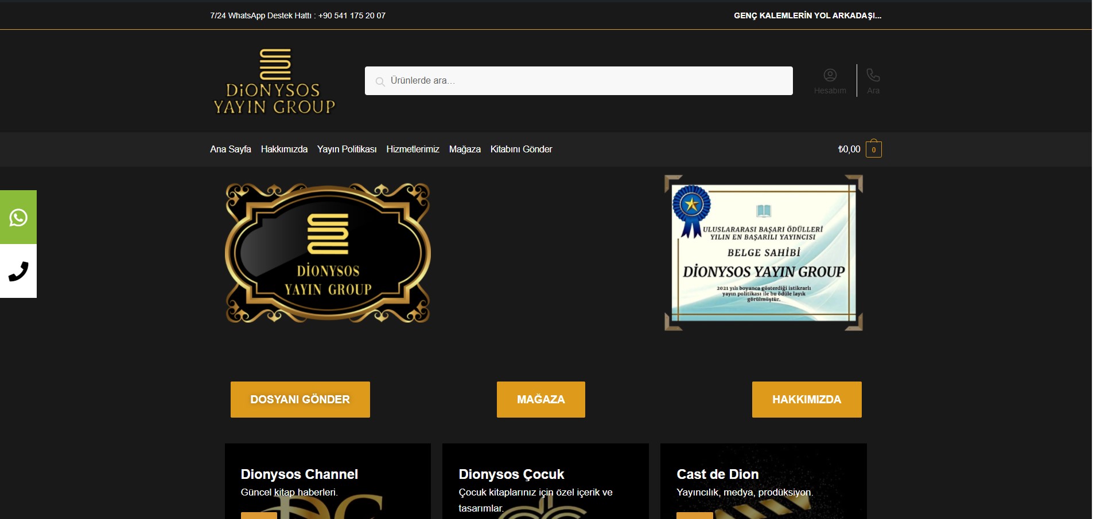Click 'Yayıncılık, medya, prodüksiyon.' text
This screenshot has height=519, width=1093.
click(745, 492)
